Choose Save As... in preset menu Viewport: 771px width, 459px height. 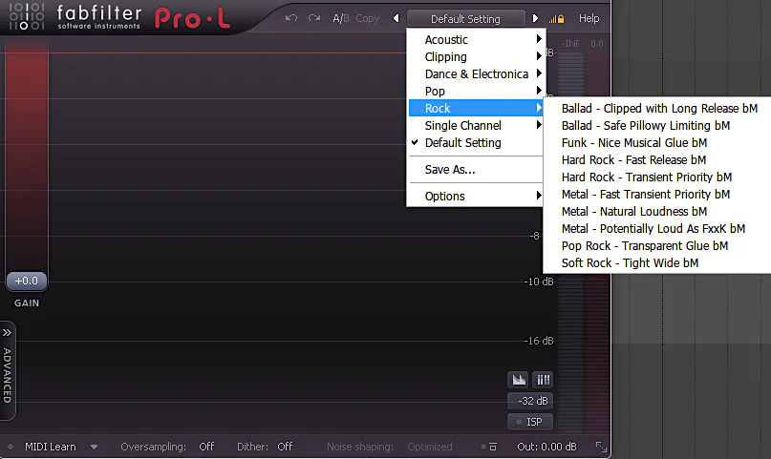pos(476,169)
